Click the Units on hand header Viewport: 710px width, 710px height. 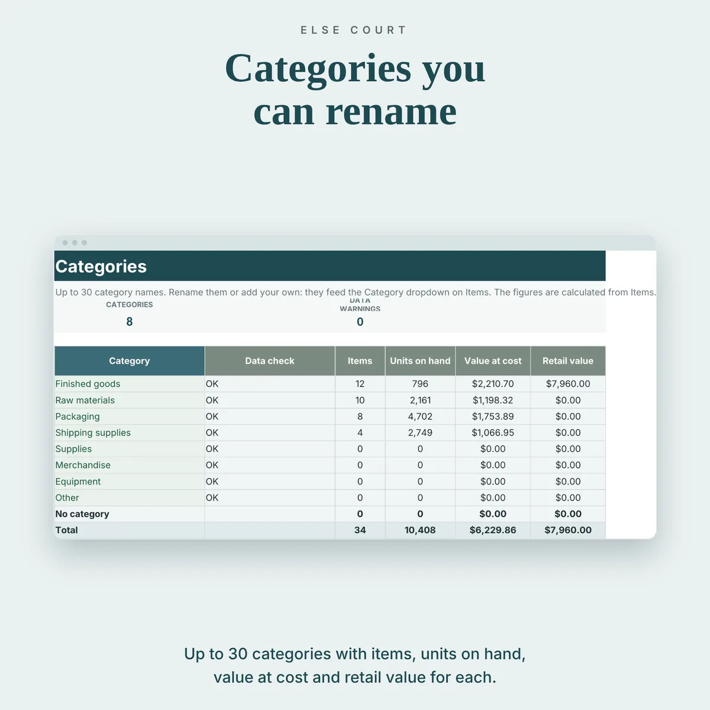tap(420, 361)
